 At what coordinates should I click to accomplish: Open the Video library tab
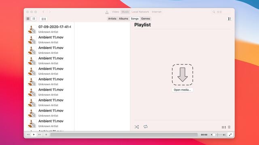click(x=115, y=12)
